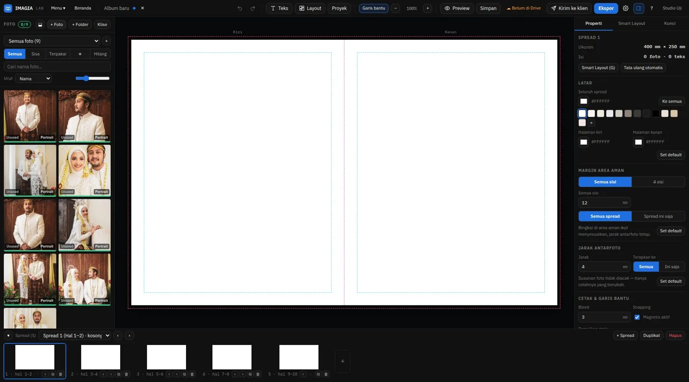
Task: Apply the photo gap to Semua
Action: (646, 267)
